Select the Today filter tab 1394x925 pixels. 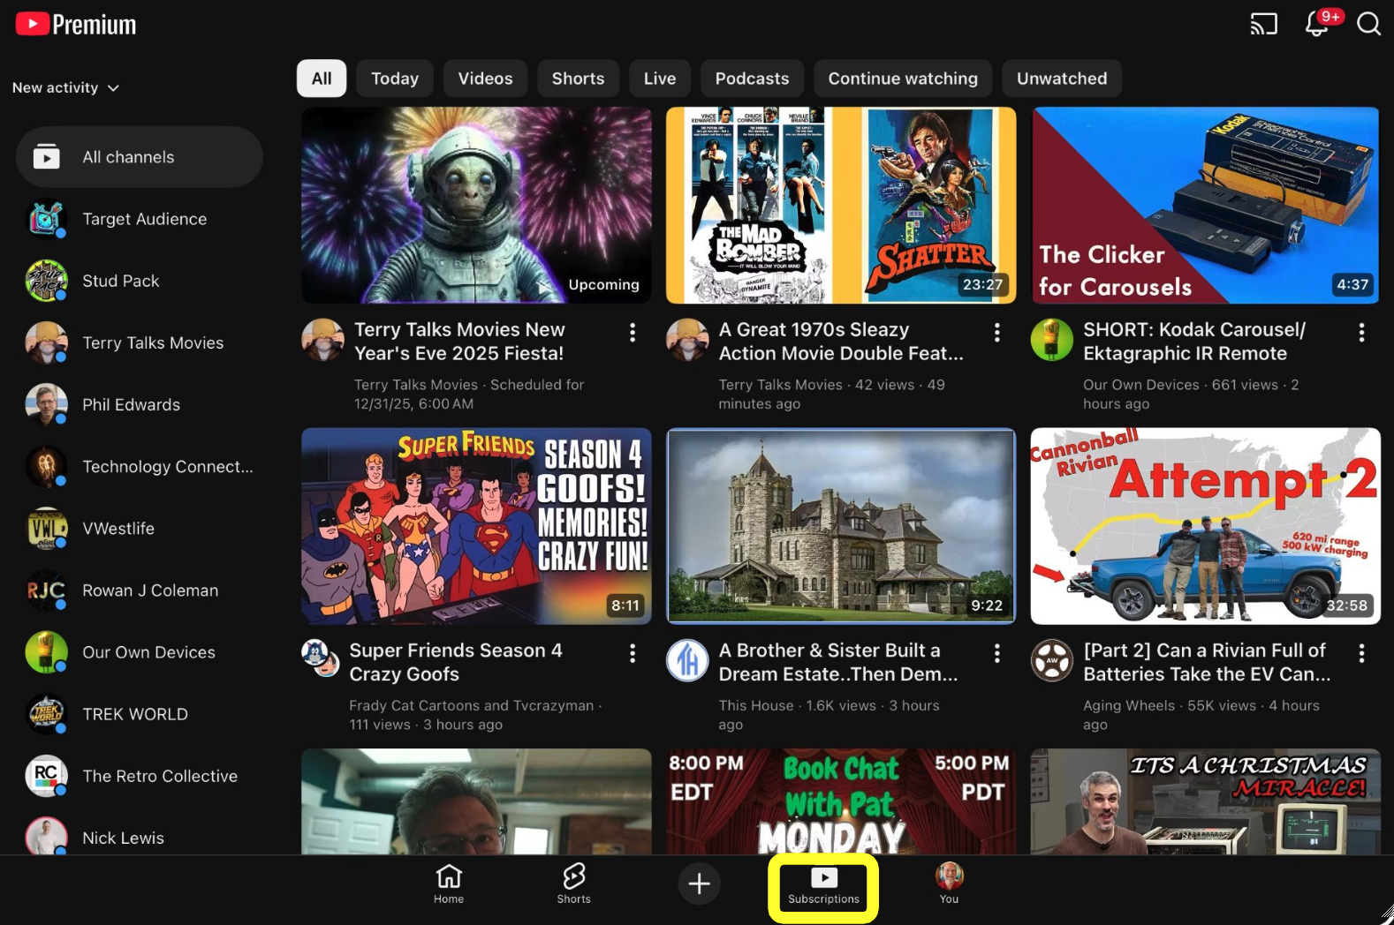tap(394, 79)
